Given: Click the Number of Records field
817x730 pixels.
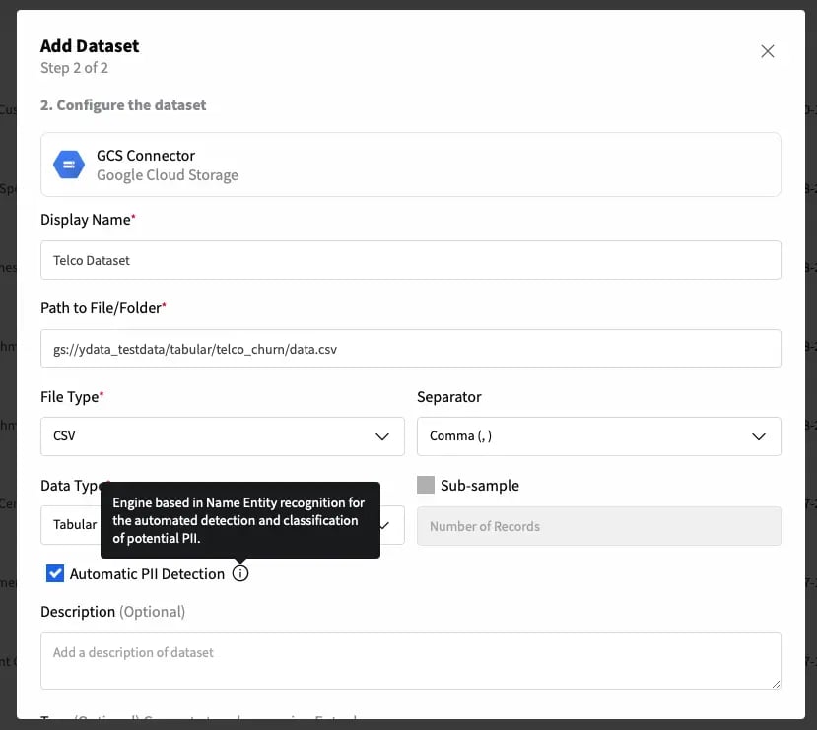Looking at the screenshot, I should pos(598,526).
